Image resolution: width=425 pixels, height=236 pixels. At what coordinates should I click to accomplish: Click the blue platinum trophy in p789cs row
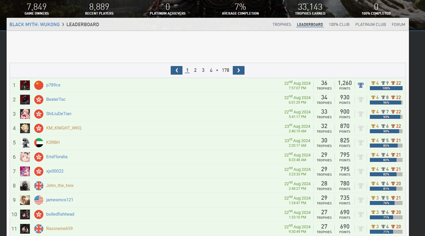(361, 85)
